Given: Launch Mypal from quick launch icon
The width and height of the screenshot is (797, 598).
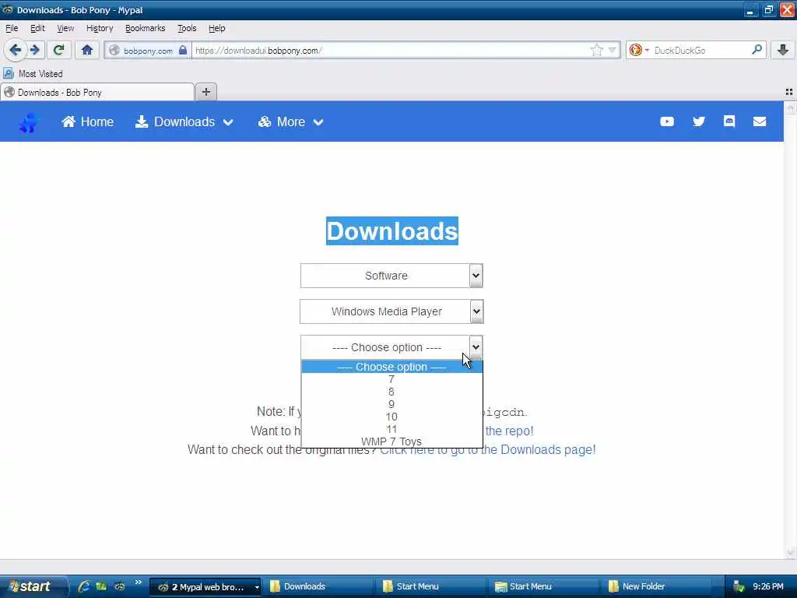Looking at the screenshot, I should pos(119,586).
